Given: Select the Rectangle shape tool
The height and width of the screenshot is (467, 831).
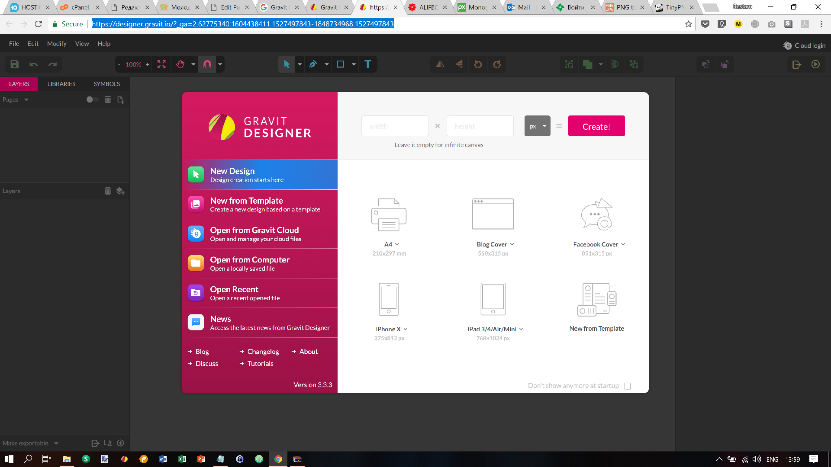Looking at the screenshot, I should pos(341,64).
